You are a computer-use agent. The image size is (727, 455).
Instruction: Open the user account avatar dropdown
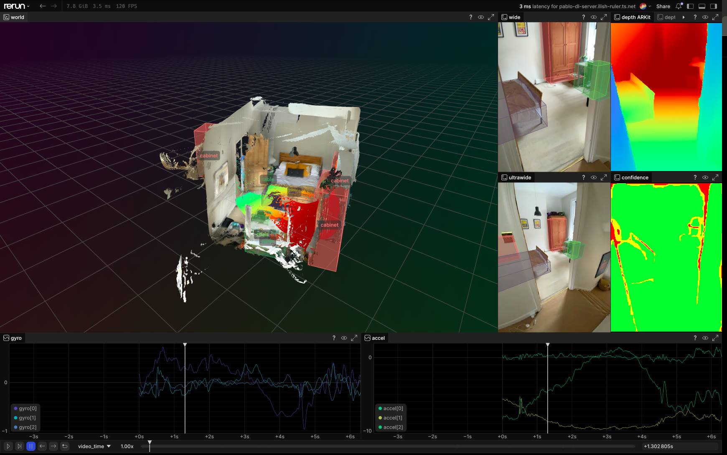coord(645,6)
